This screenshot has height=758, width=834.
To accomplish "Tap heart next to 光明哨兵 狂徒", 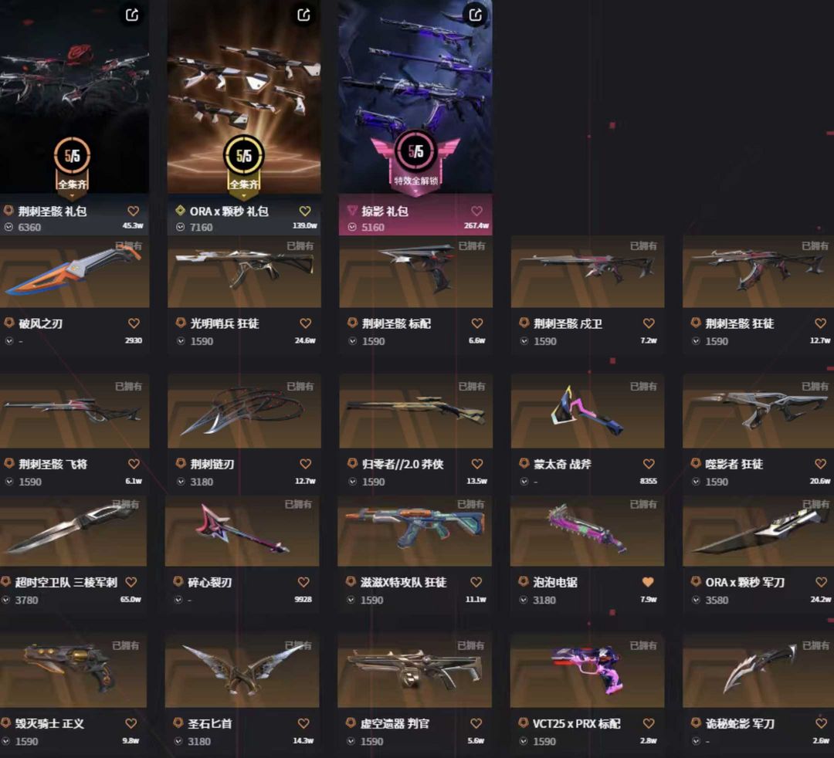I will point(306,323).
